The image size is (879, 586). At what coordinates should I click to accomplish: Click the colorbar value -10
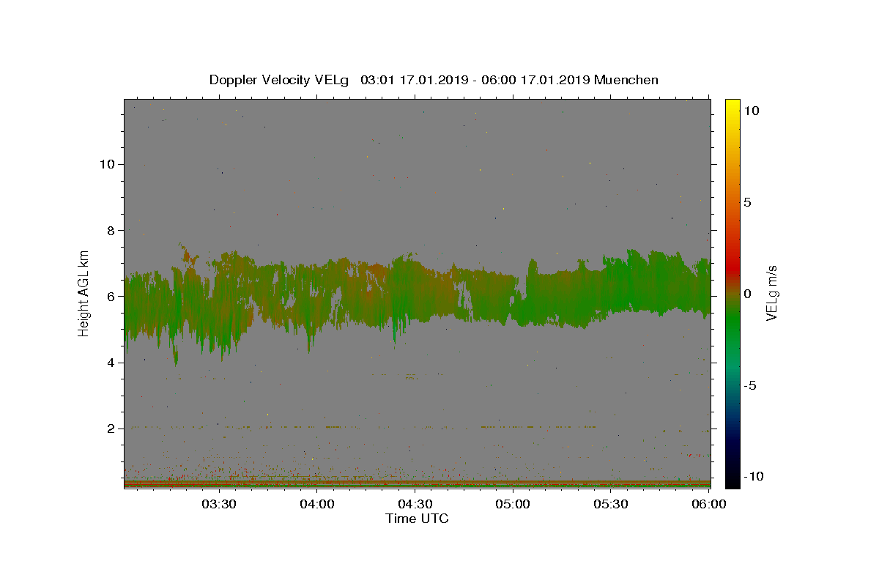753,477
